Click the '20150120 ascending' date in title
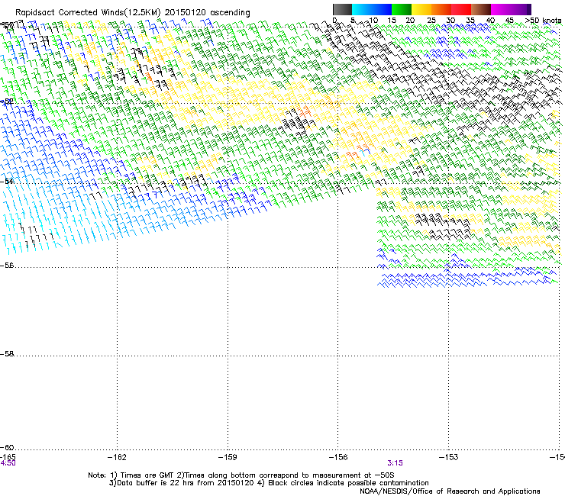 (207, 13)
